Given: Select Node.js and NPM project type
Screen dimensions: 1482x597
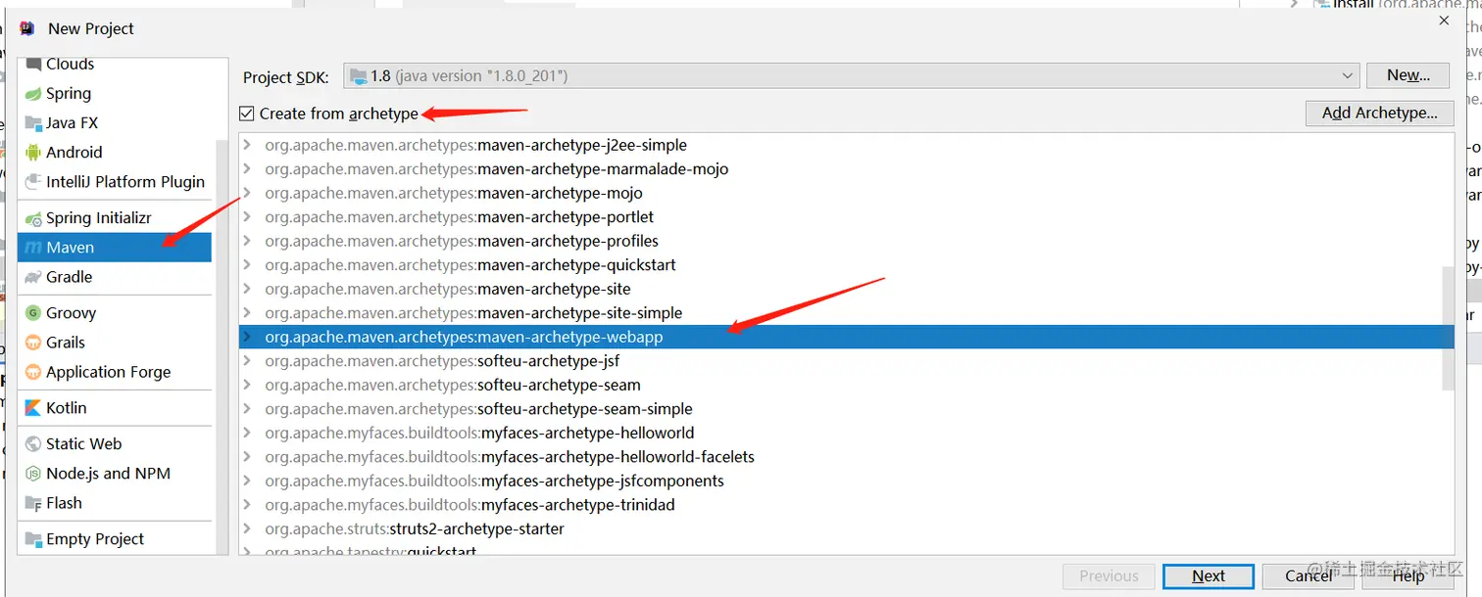Looking at the screenshot, I should (x=115, y=474).
